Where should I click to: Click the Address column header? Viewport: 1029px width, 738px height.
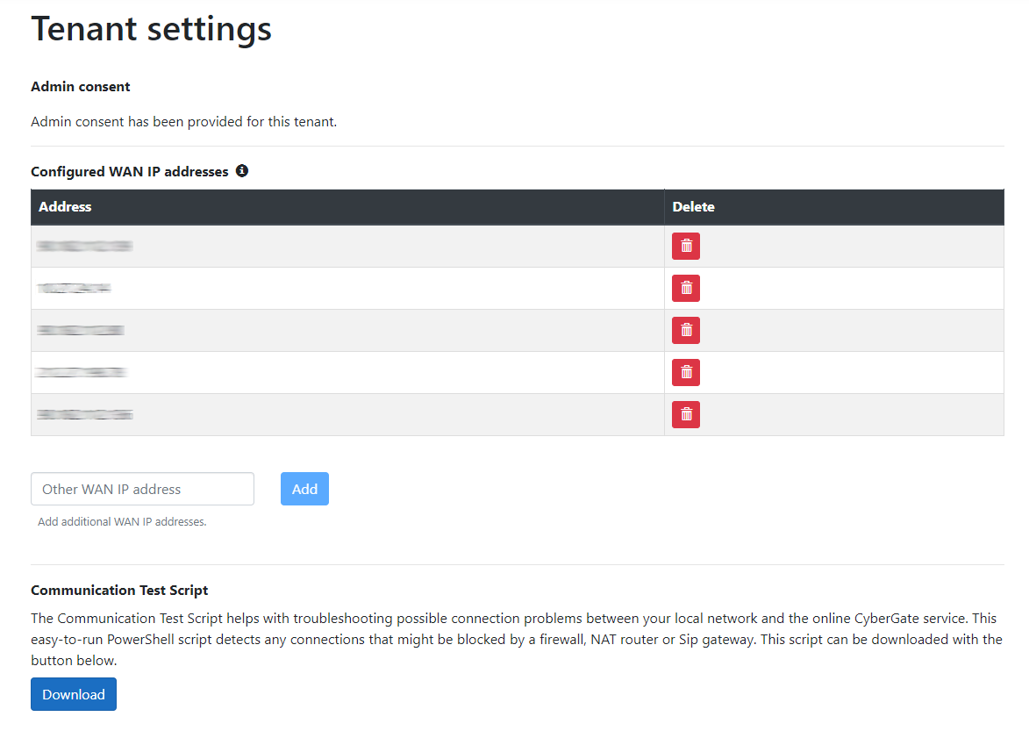coord(66,207)
